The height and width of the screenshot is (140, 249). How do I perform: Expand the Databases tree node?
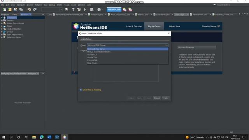point(2,18)
